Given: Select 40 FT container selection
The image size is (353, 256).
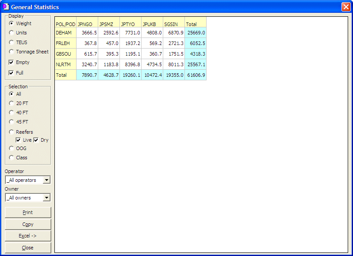Looking at the screenshot, I should tap(12, 113).
